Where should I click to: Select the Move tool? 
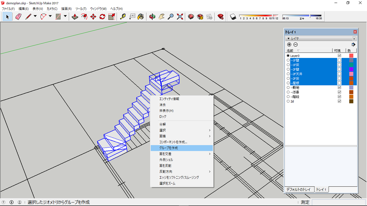[93, 16]
